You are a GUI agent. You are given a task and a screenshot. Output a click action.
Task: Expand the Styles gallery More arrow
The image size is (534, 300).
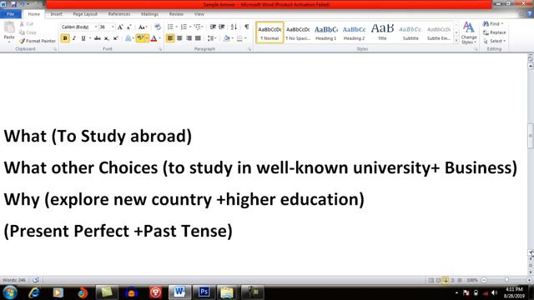[x=456, y=40]
